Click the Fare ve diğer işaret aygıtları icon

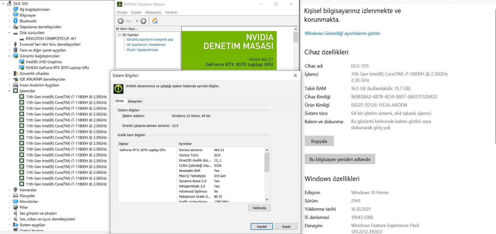tap(15, 50)
